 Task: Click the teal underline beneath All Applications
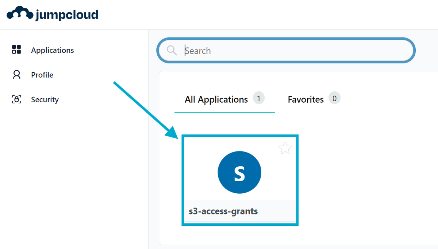click(224, 112)
